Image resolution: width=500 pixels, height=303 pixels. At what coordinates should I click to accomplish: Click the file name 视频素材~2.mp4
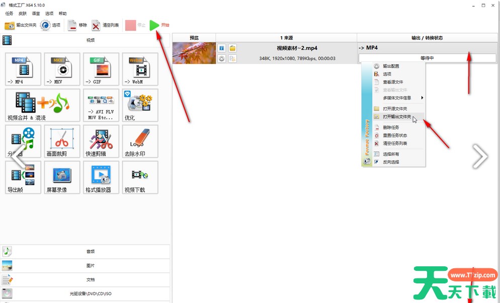[297, 48]
